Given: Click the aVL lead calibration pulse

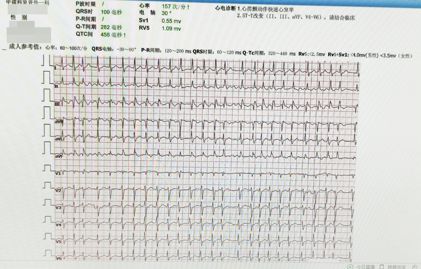Looking at the screenshot, I should tap(47, 130).
